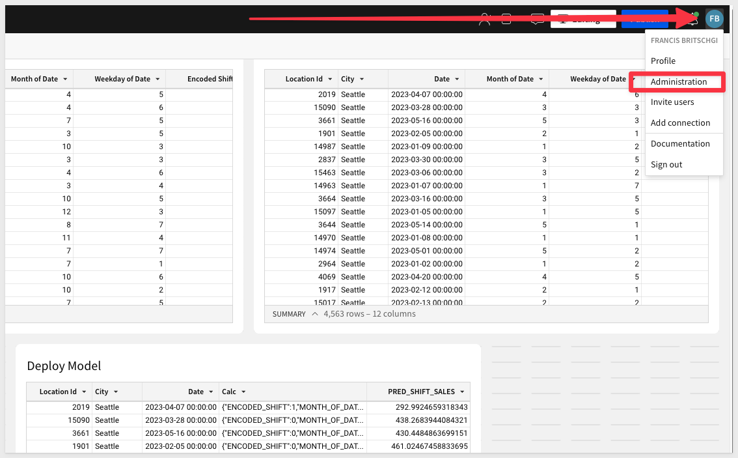Viewport: 738px width, 458px height.
Task: Choose Add connection in the menu
Action: (x=680, y=123)
